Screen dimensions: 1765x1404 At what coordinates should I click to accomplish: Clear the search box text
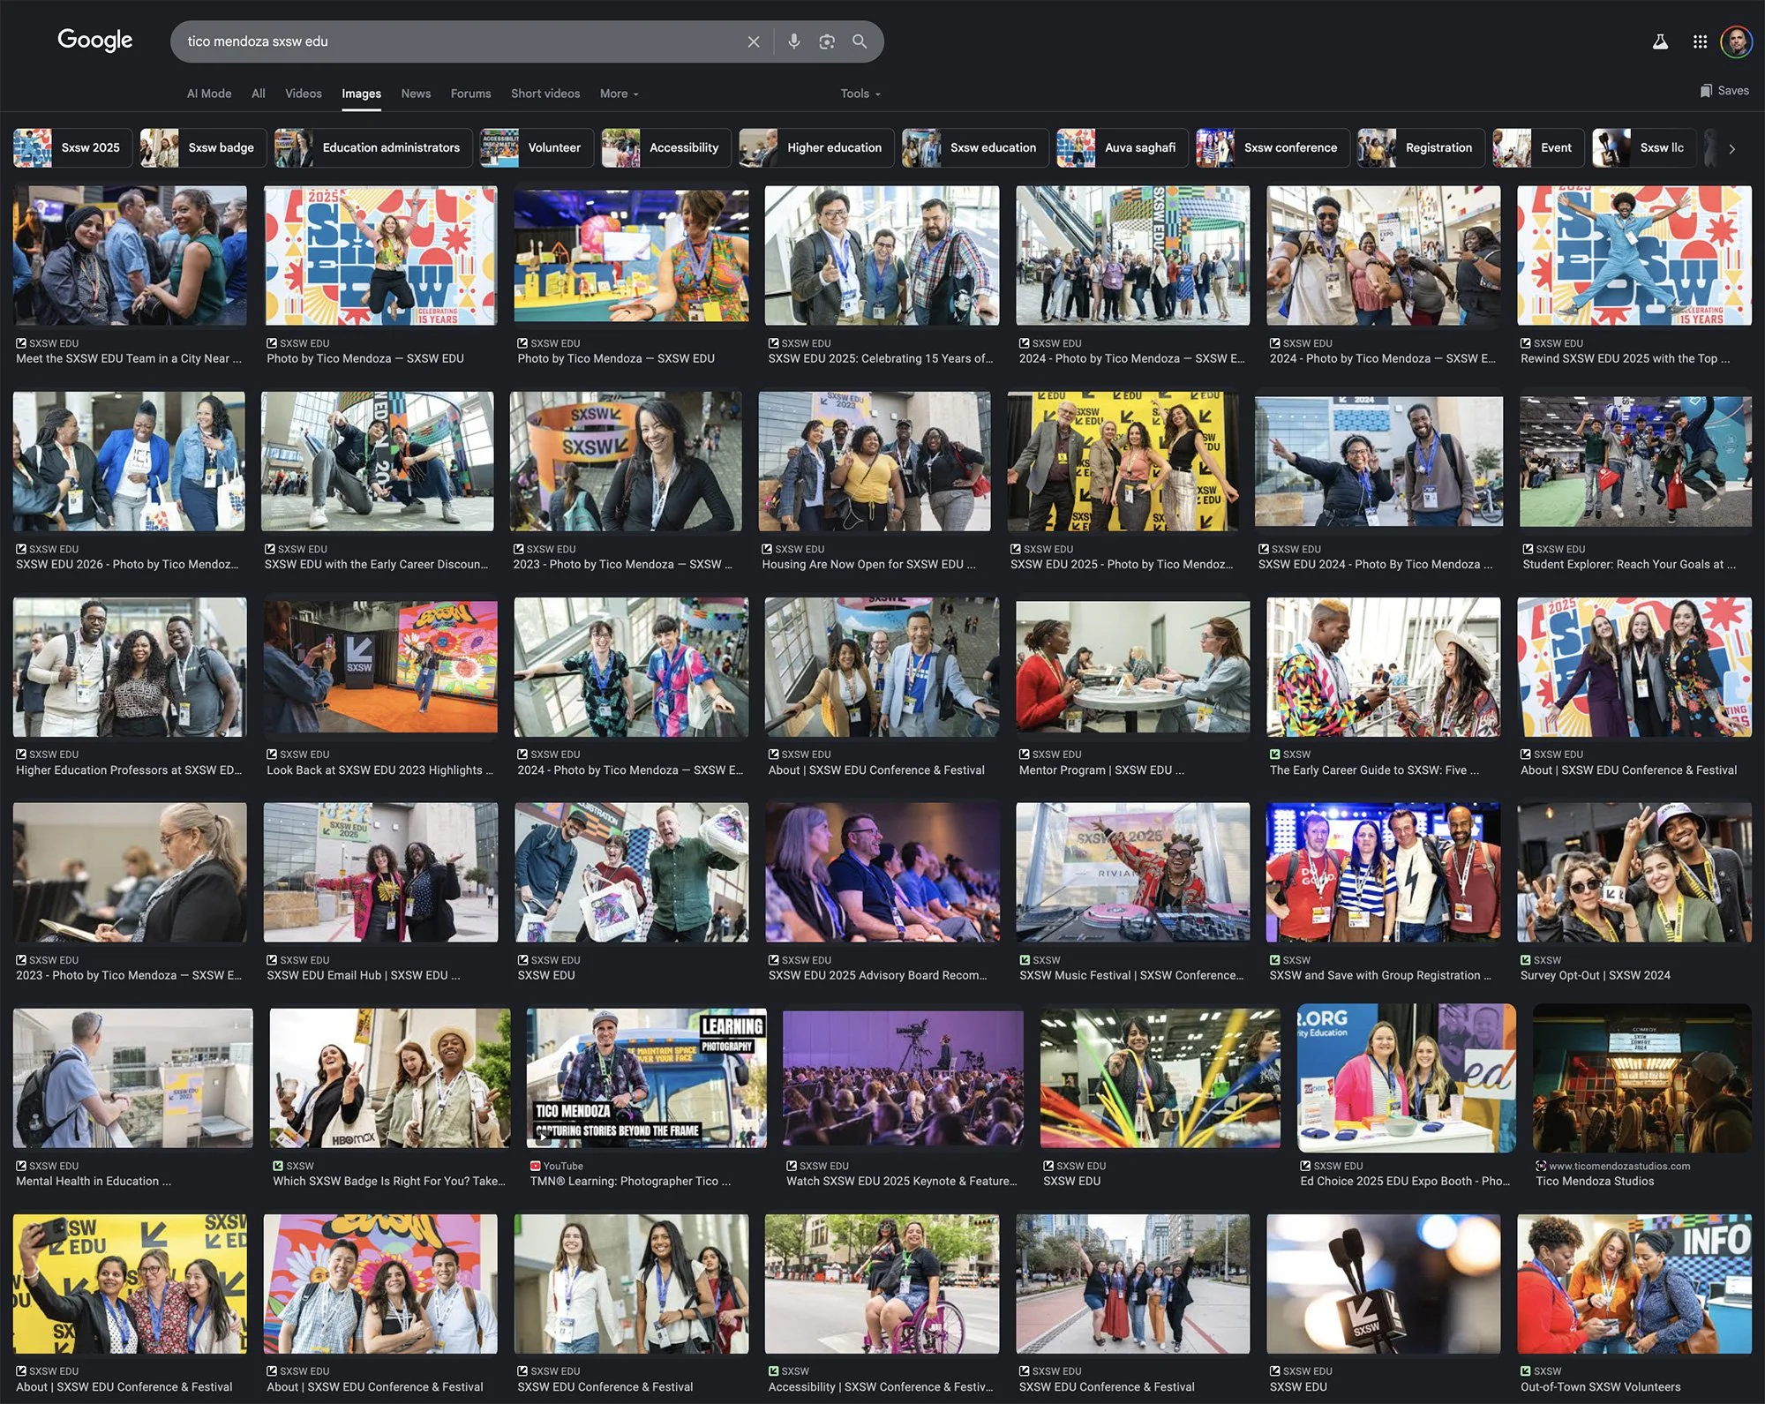[753, 41]
